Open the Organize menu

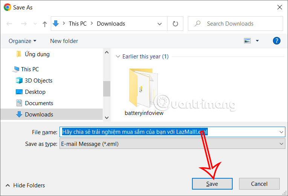(x=23, y=41)
